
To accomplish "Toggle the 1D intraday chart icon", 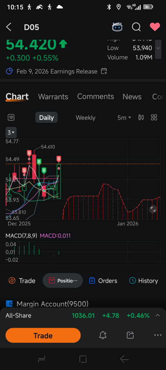I will click(x=11, y=117).
